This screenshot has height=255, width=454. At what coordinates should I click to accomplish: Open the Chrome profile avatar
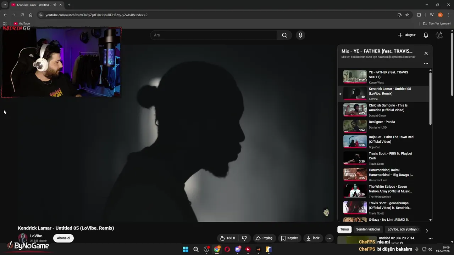440,15
